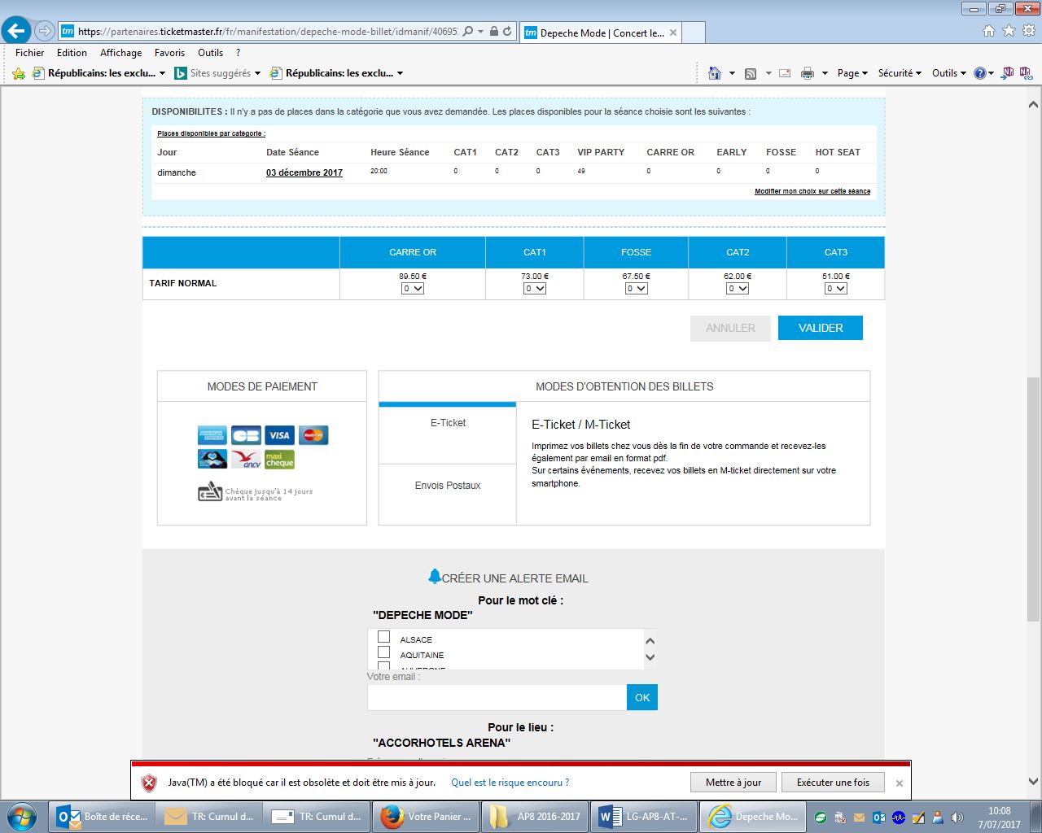Viewport: 1042px width, 833px height.
Task: Click Quel est le risque encouru link
Action: pyautogui.click(x=510, y=783)
